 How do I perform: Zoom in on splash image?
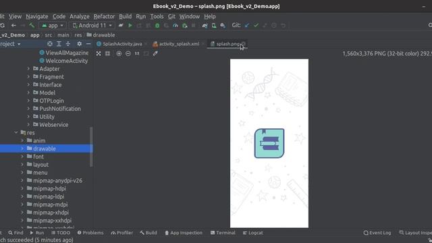[x=119, y=53]
